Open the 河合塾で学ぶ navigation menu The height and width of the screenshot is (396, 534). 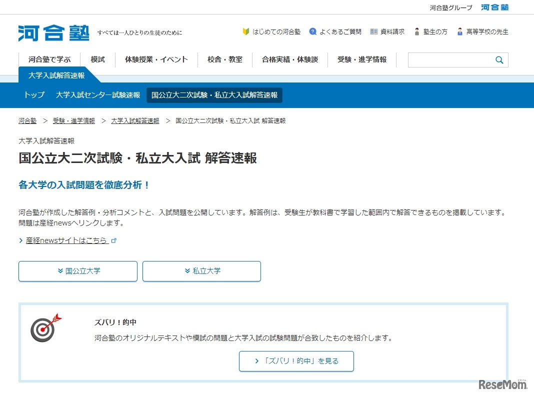(x=49, y=59)
